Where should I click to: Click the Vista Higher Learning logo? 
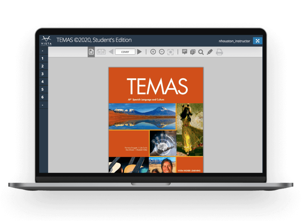click(46, 41)
